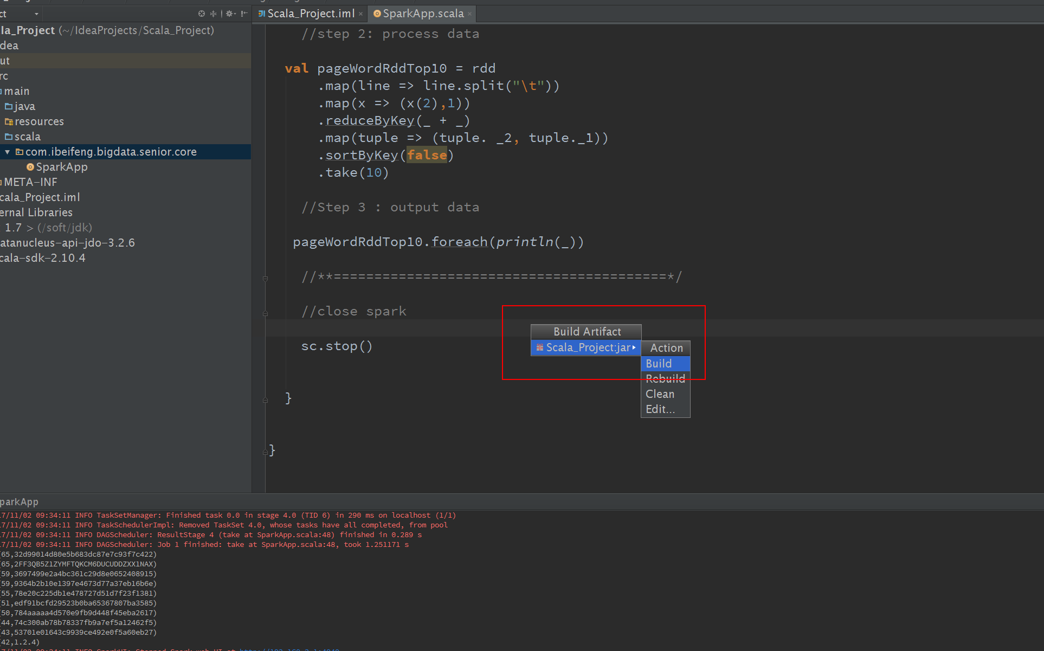1044x651 pixels.
Task: Select the resources folder icon
Action: (x=9, y=122)
